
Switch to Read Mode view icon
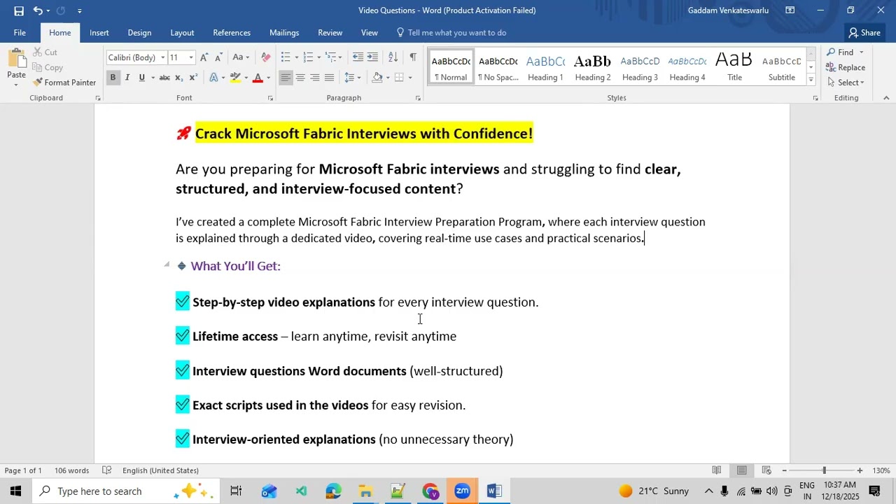click(x=716, y=470)
